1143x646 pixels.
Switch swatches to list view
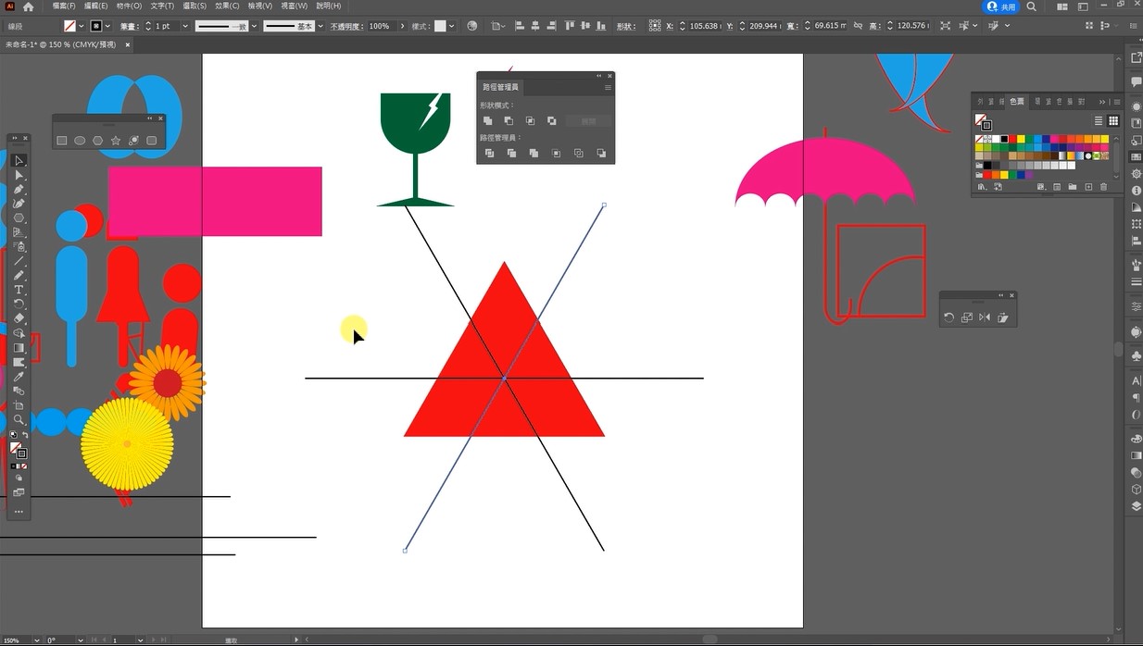(1099, 121)
